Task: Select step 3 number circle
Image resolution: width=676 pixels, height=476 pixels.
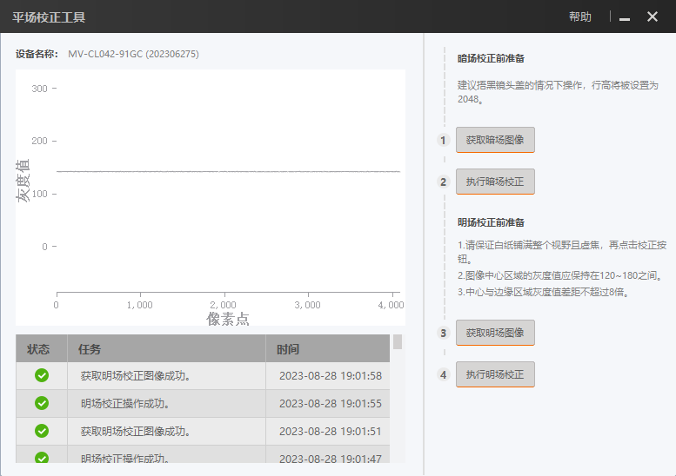Action: [x=443, y=333]
